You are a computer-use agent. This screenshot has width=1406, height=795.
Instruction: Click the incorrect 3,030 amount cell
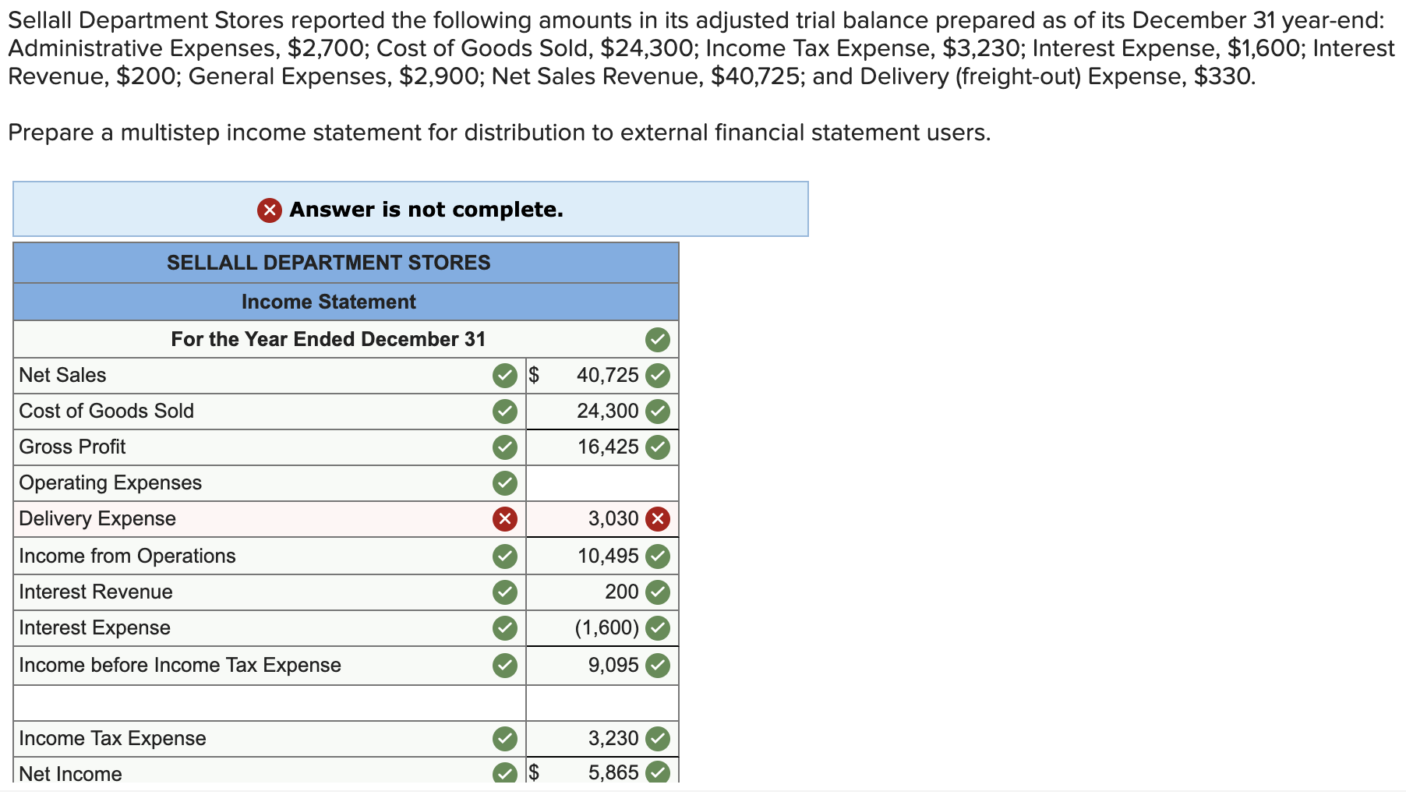tap(602, 519)
